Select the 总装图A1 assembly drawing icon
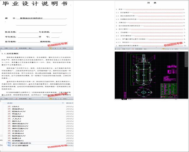This screenshot has height=152, width=189. tap(9, 141)
